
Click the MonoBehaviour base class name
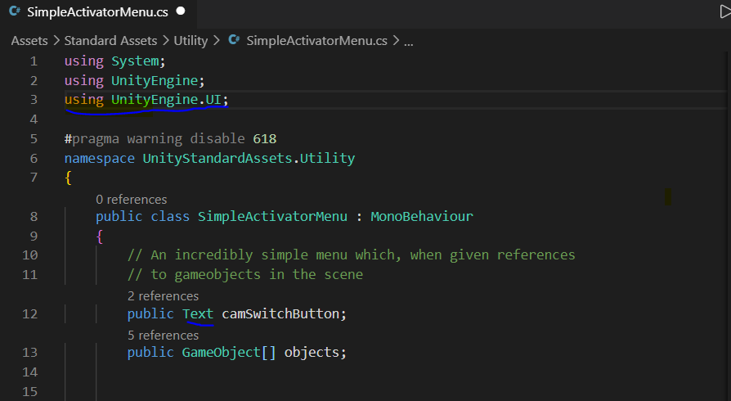(422, 217)
